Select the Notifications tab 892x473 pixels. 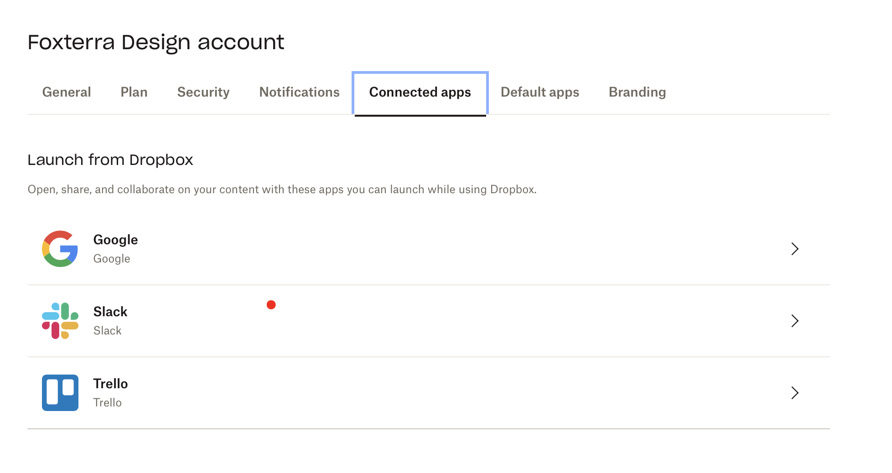pos(300,92)
